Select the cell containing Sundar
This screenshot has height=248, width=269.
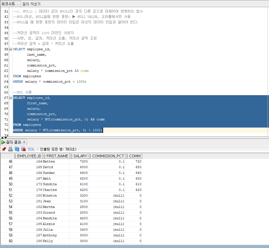pyautogui.click(x=56, y=173)
